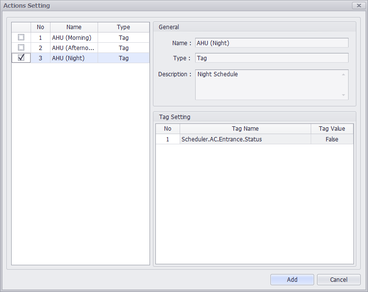Click the False tag value cell

[332, 139]
